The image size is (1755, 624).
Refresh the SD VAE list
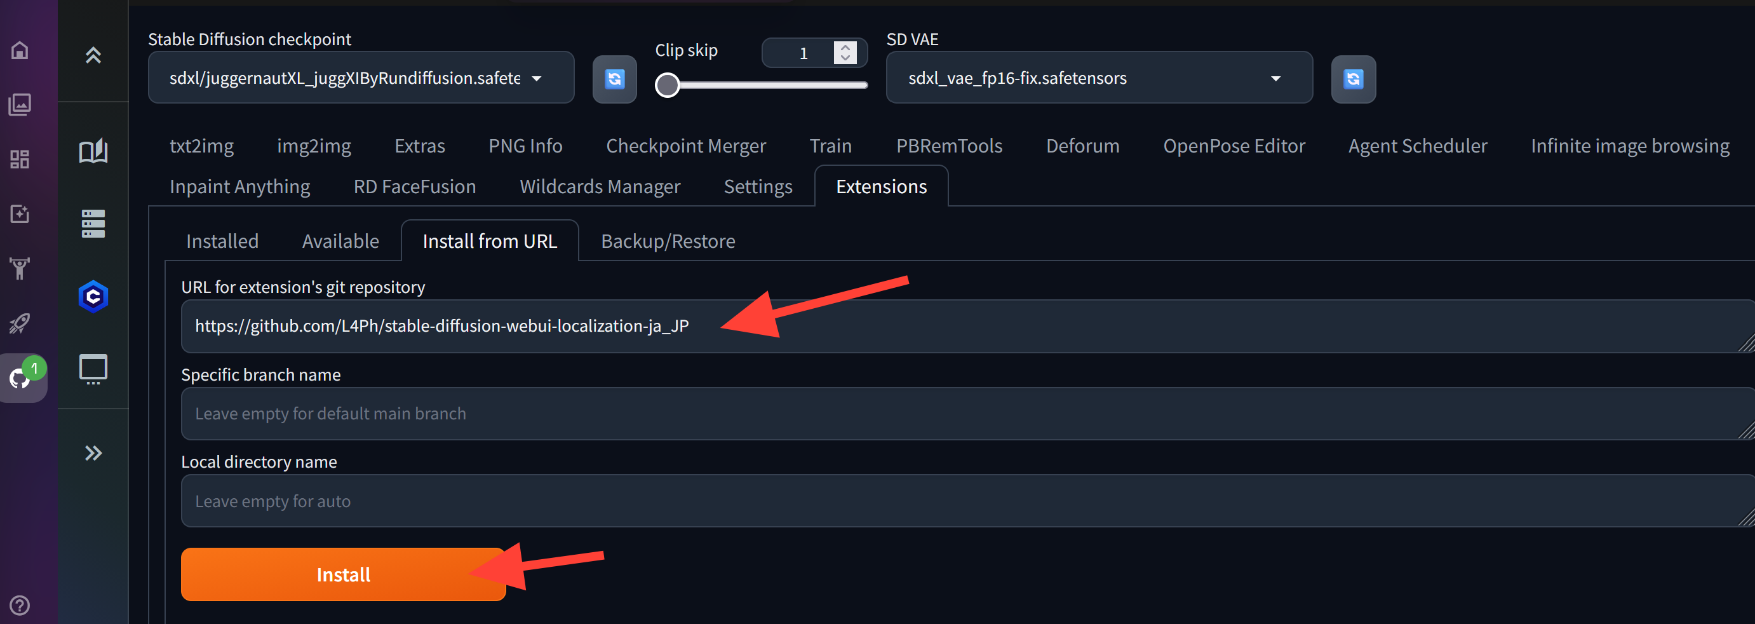[1353, 79]
